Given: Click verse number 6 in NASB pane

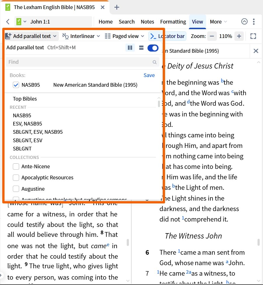Looking at the screenshot, I should point(147,252).
